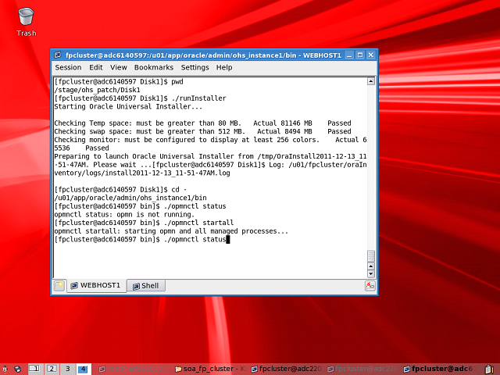Open the Help menu
Screen dimensions: 500x375
224,67
